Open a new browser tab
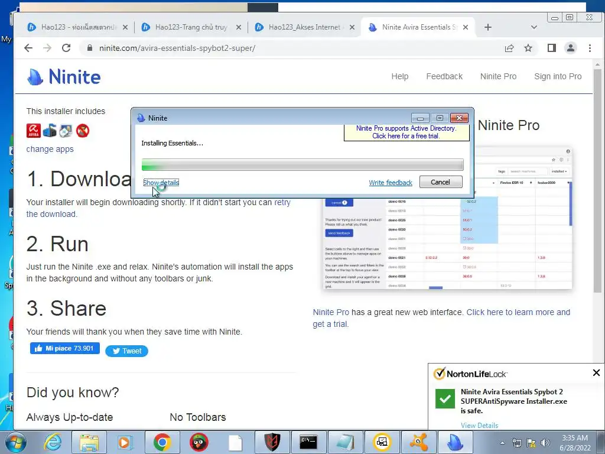Viewport: 605px width, 454px height. pyautogui.click(x=488, y=27)
